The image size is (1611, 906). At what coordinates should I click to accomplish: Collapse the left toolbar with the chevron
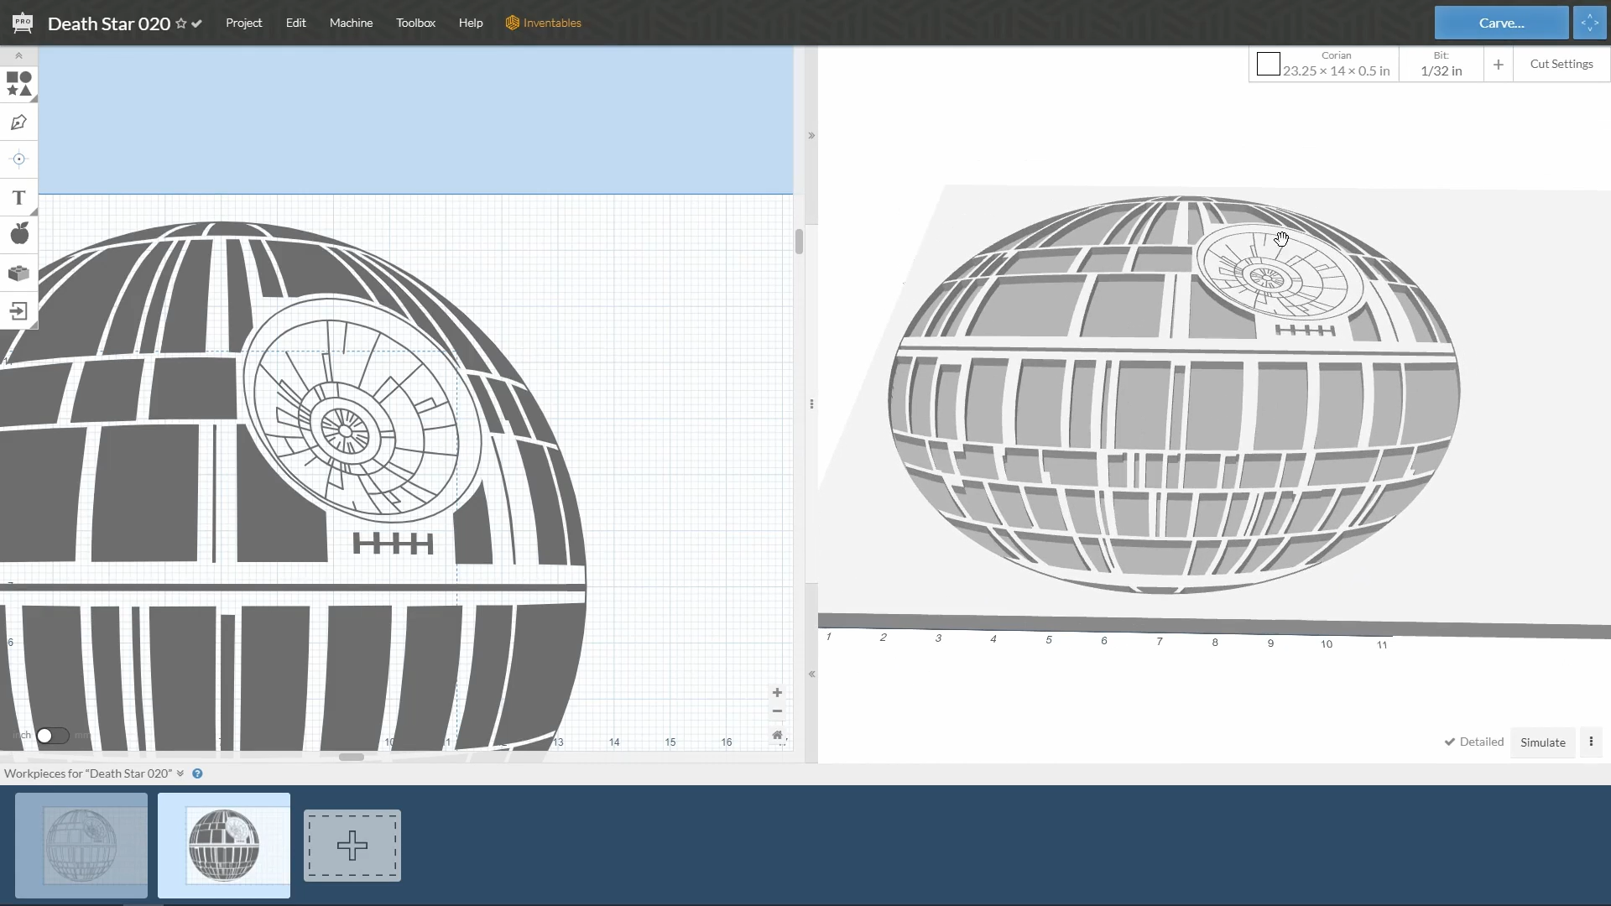click(x=18, y=55)
